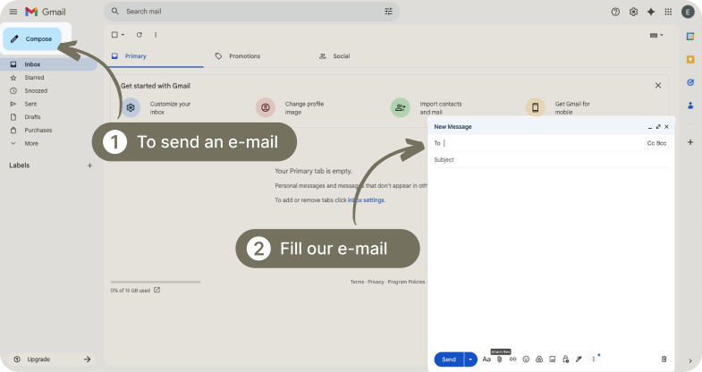Refresh the inbox
Image resolution: width=702 pixels, height=372 pixels.
point(140,35)
